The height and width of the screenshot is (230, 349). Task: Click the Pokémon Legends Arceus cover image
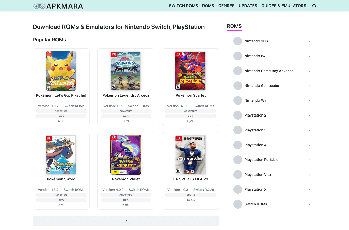[x=126, y=71]
